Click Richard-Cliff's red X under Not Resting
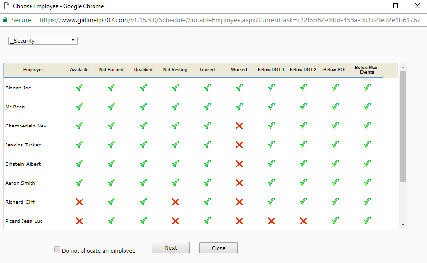 [x=175, y=202]
